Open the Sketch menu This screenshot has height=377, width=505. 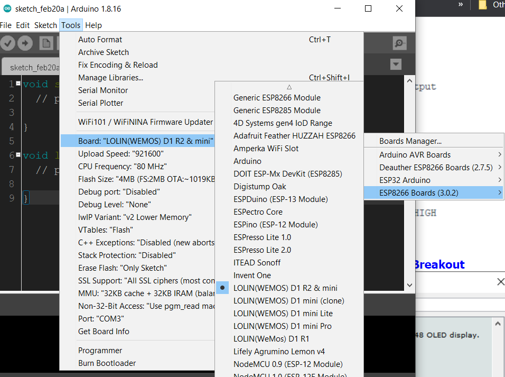coord(45,25)
